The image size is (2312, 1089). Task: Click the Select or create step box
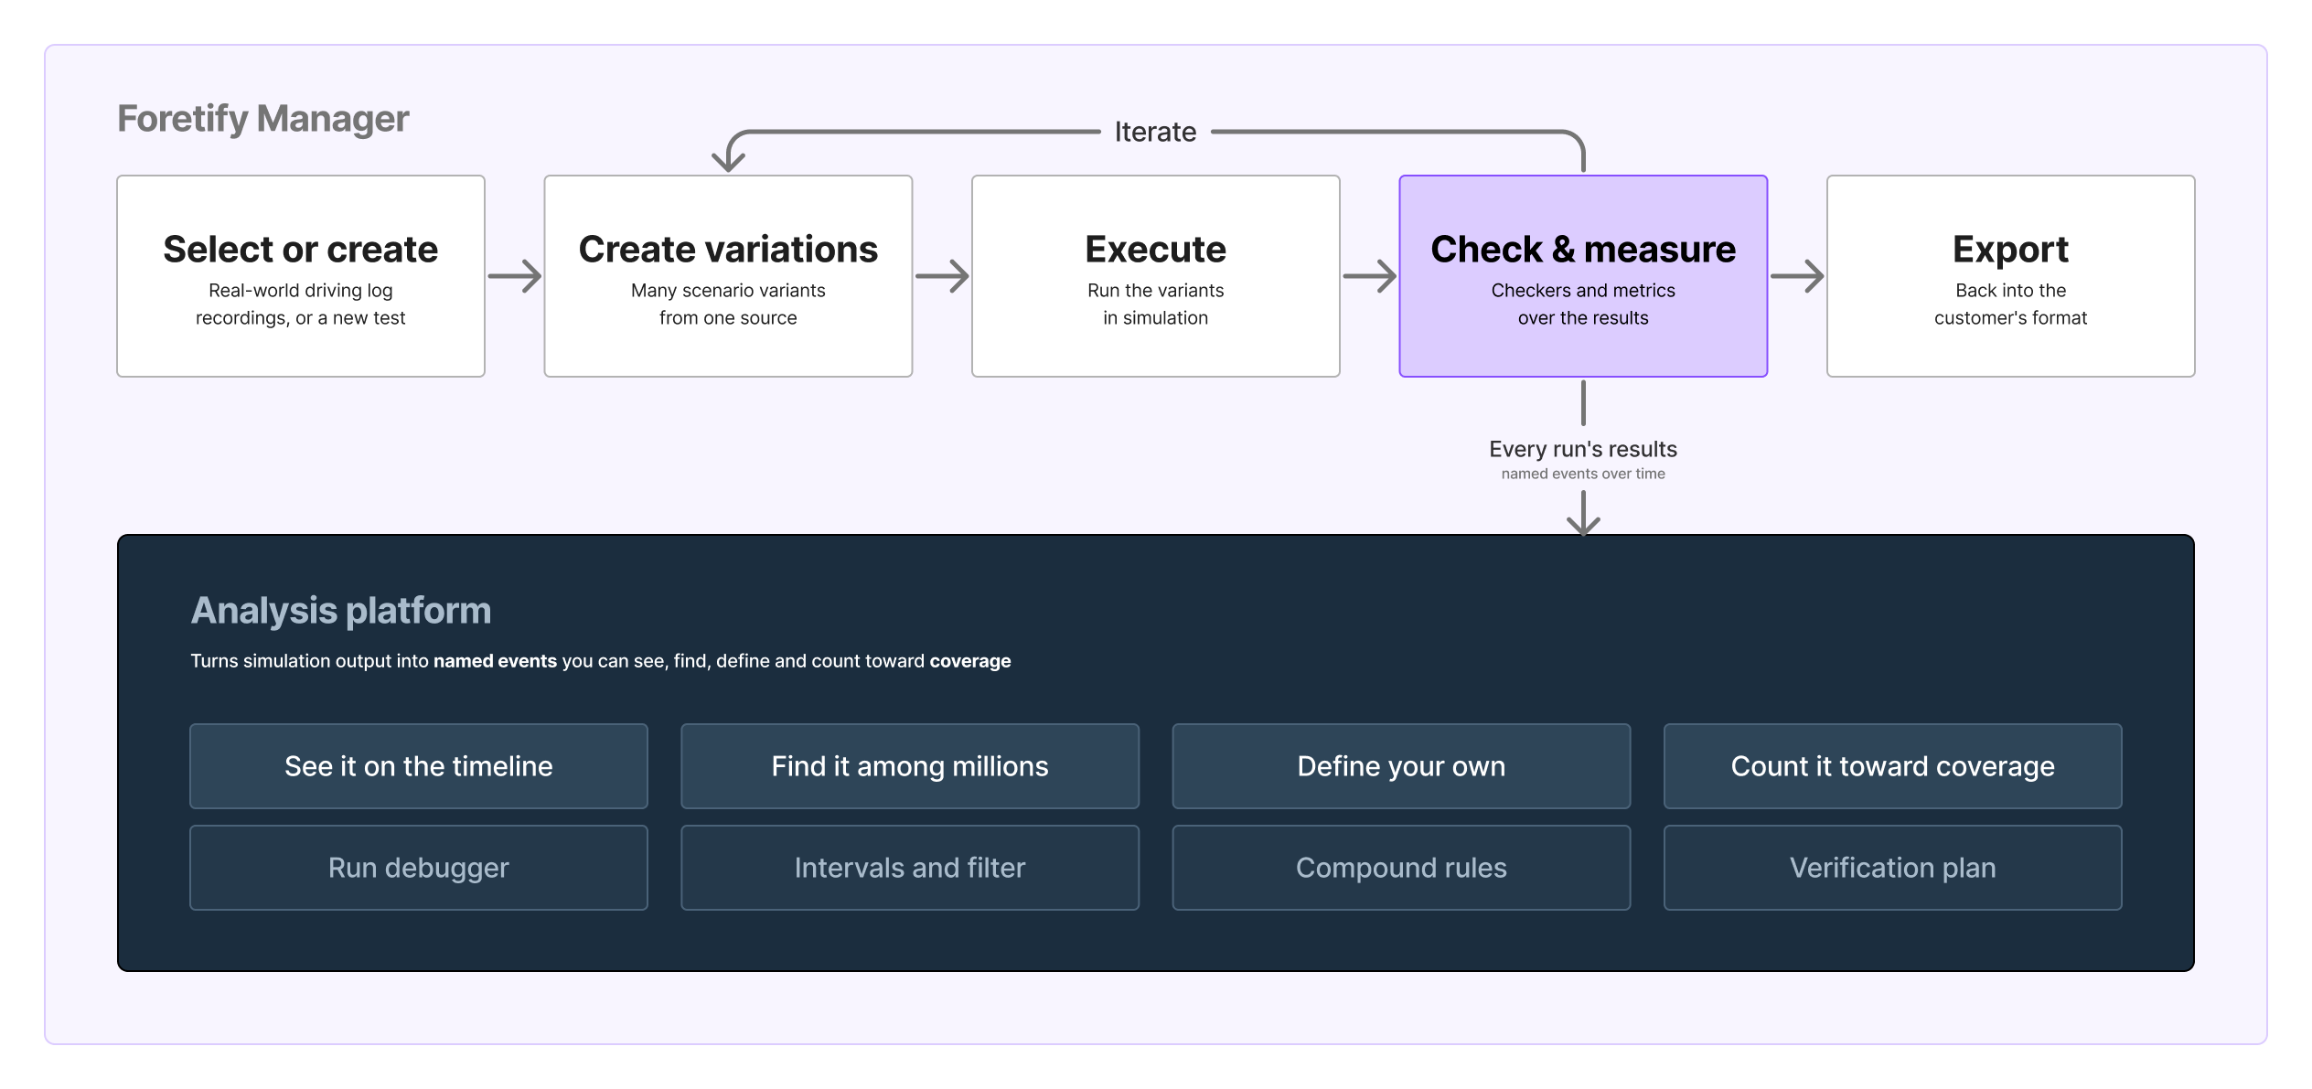(x=301, y=276)
